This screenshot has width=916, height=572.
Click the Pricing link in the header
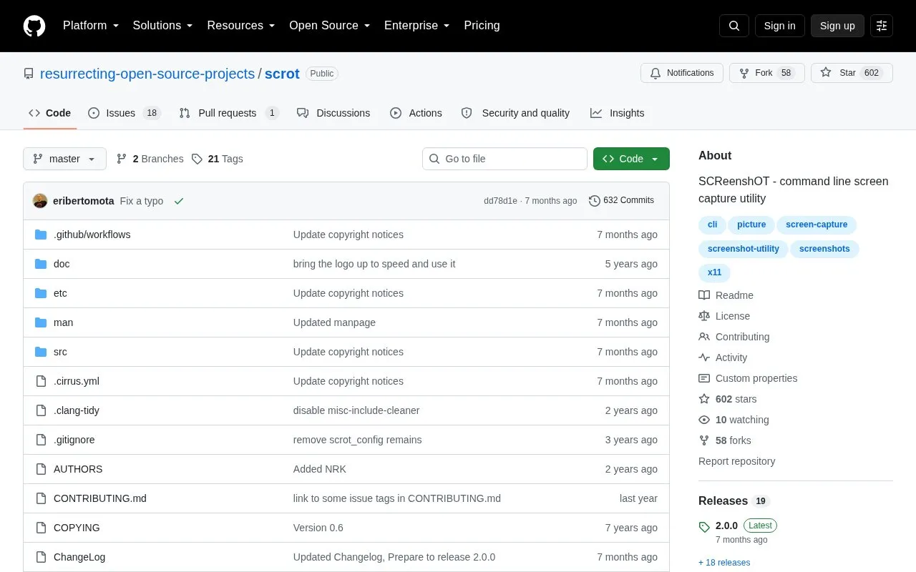(x=482, y=26)
